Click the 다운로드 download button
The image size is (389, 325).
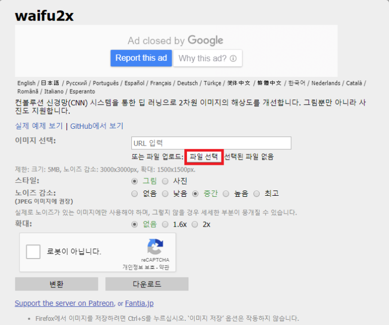click(x=147, y=284)
